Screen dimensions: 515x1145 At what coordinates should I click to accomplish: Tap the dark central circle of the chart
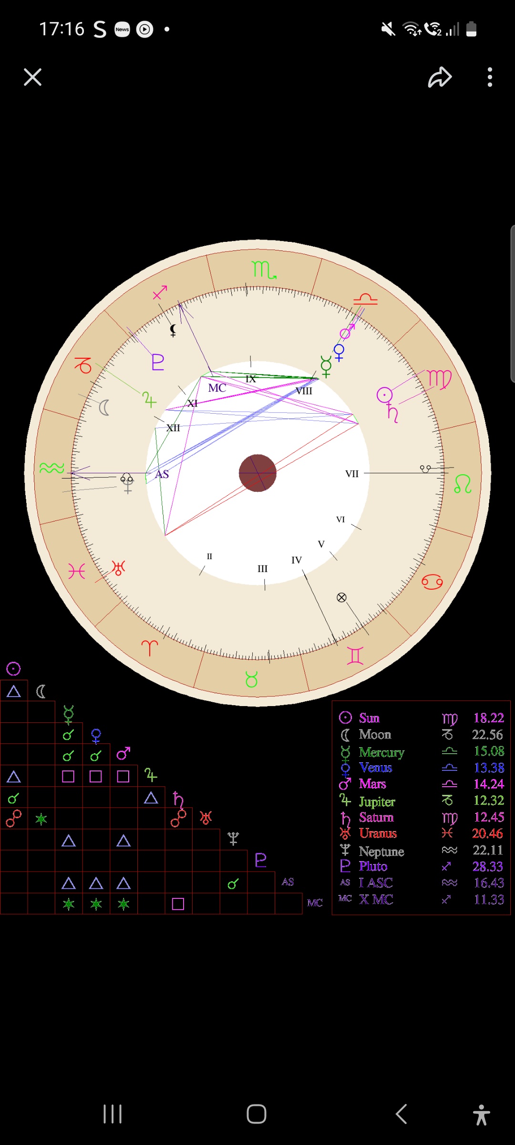pos(257,473)
